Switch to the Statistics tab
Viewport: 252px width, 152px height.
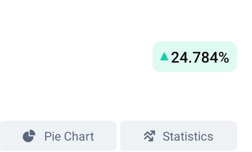[178, 136]
